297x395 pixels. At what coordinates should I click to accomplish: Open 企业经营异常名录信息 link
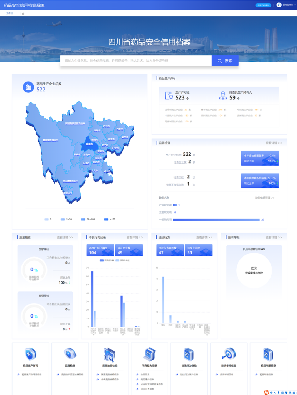(x=152, y=384)
